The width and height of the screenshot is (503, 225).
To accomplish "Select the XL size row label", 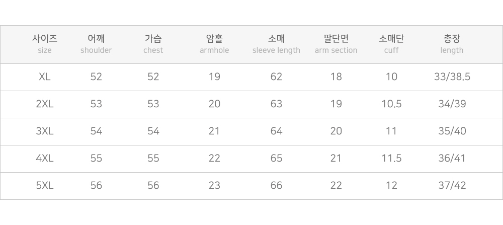I will [45, 77].
